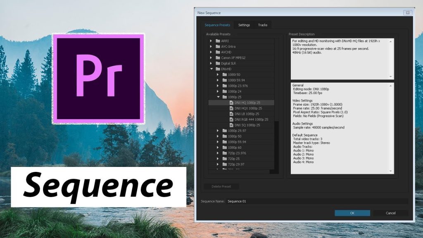Image resolution: width=423 pixels, height=238 pixels.
Task: Open the Tracks tab
Action: click(x=263, y=25)
